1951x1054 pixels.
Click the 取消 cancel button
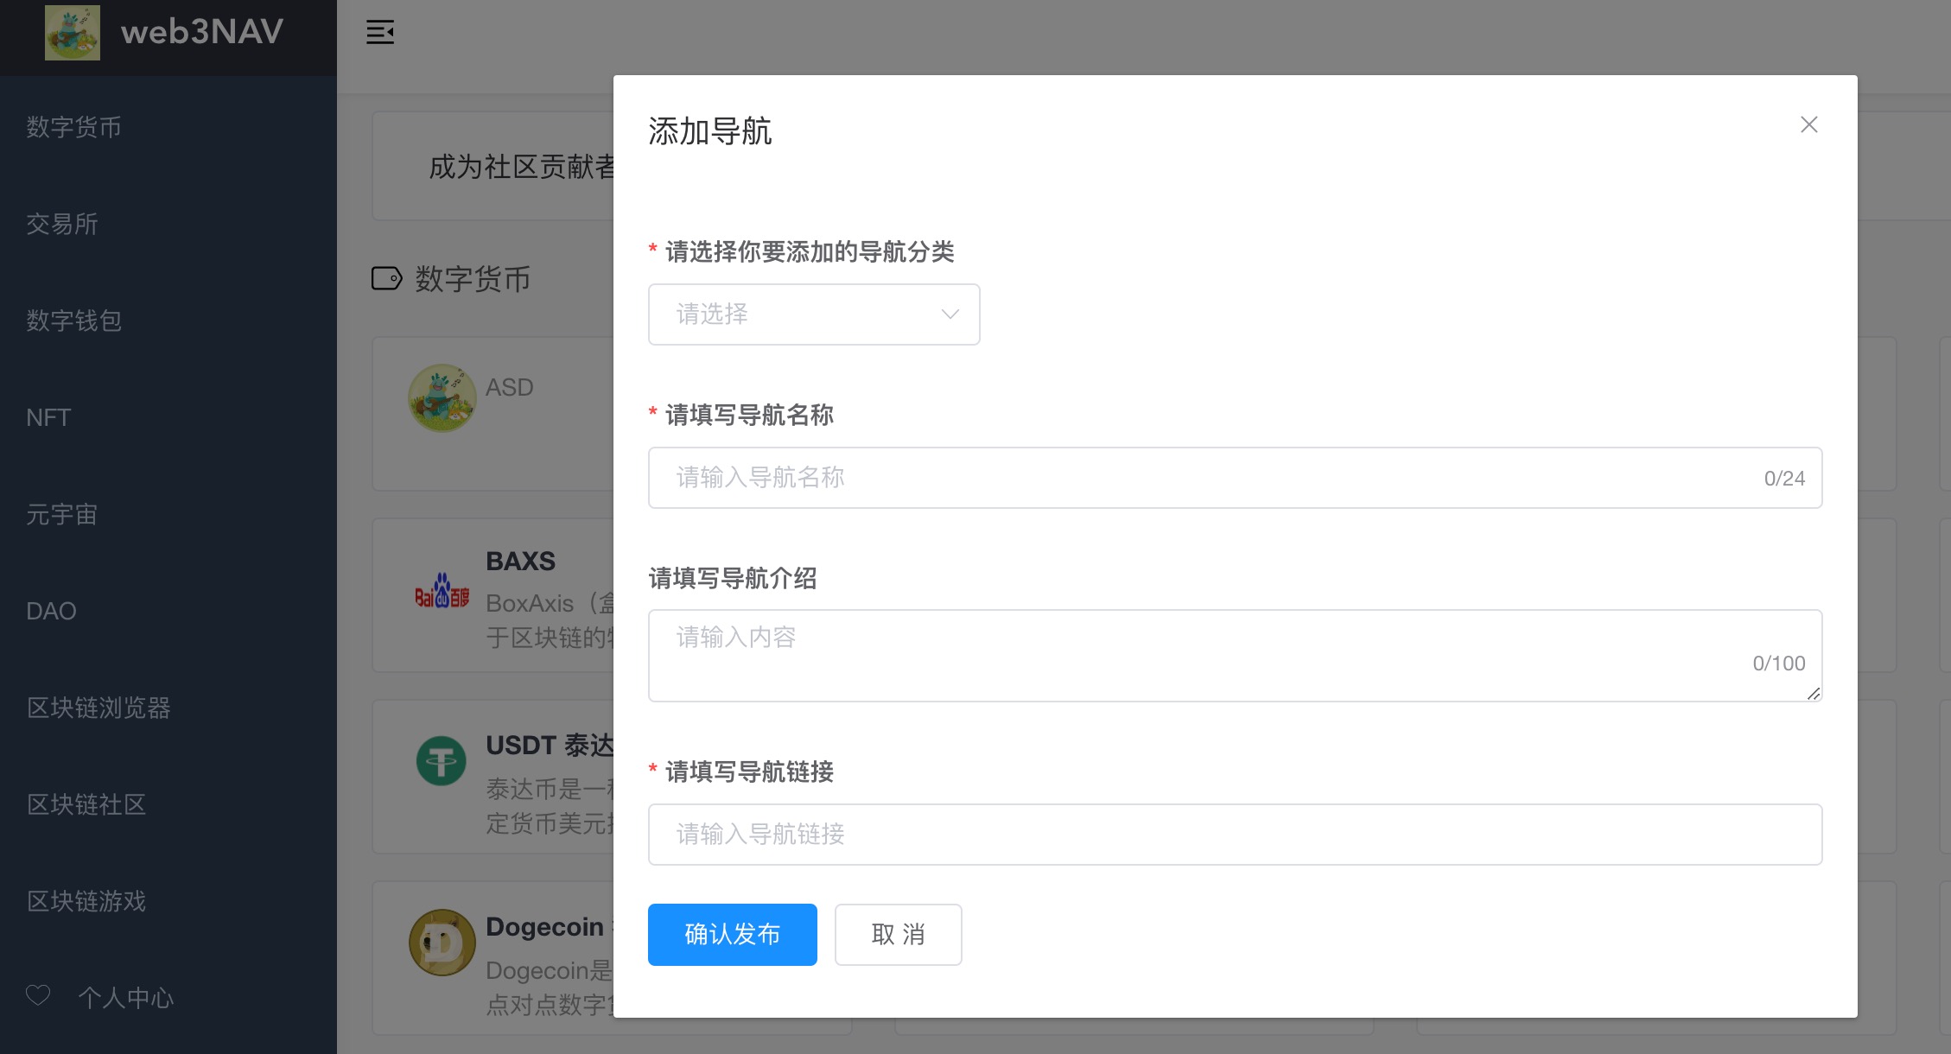tap(898, 934)
